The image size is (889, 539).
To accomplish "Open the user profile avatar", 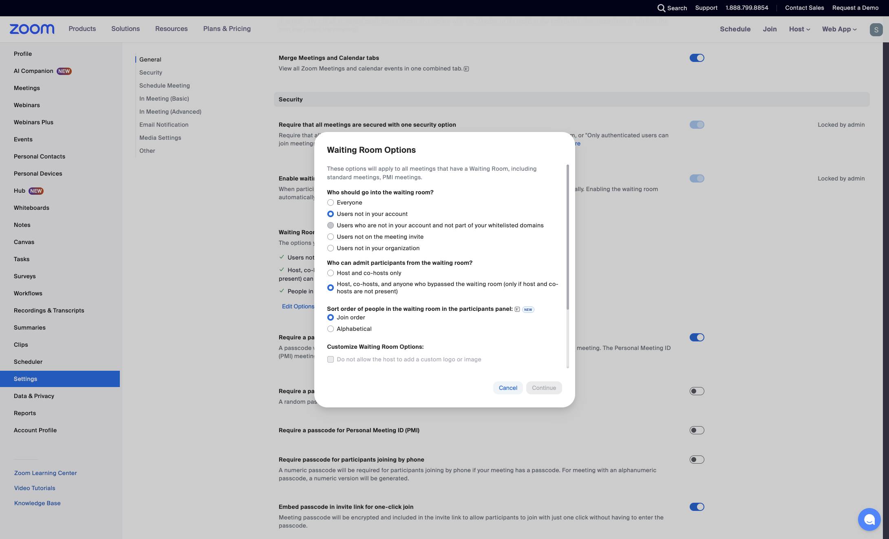I will [876, 29].
